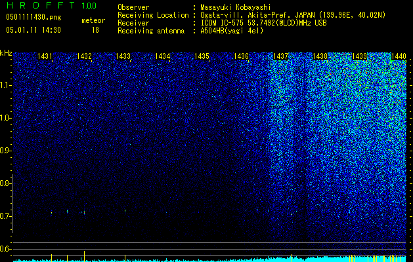Click the 0.6 frequency axis label

tap(5, 249)
